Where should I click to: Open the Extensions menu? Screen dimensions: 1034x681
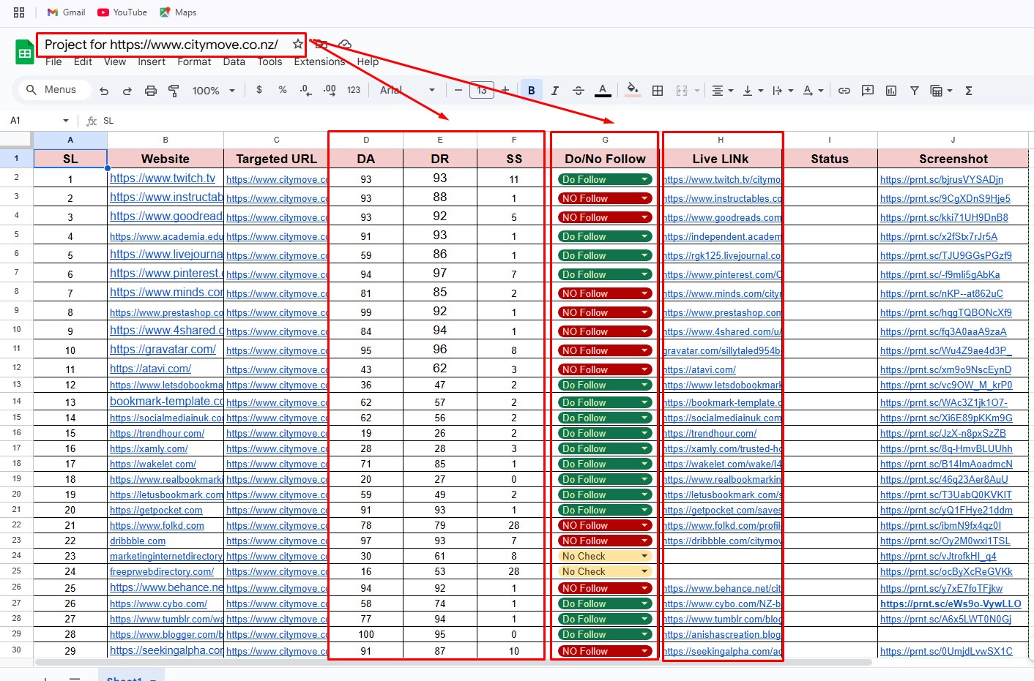[x=319, y=62]
